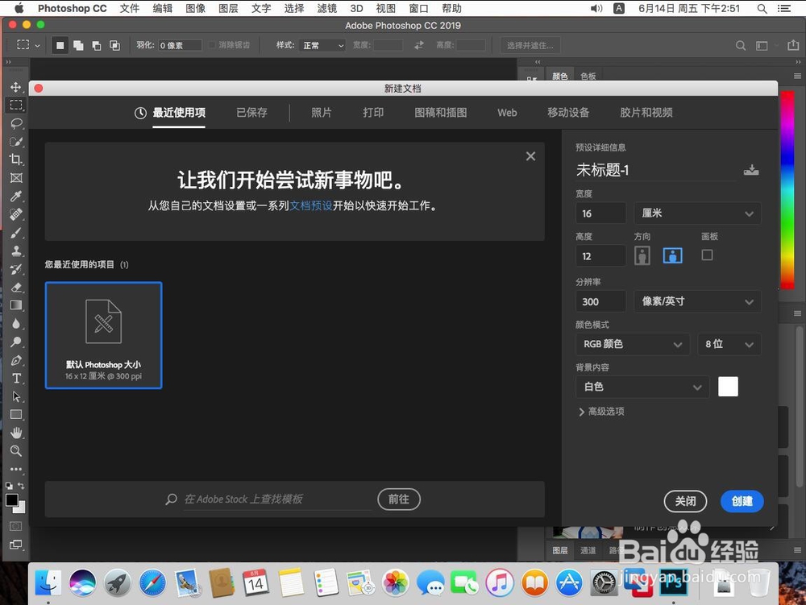The height and width of the screenshot is (605, 806).
Task: Click the white background content color swatch
Action: [728, 387]
